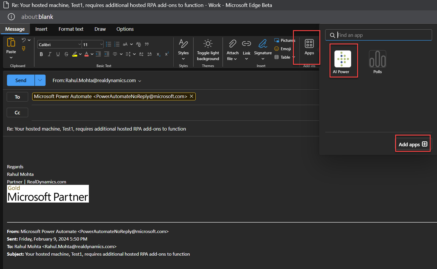This screenshot has height=269, width=437.
Task: Remove the Microsoft Power Automate recipient
Action: pyautogui.click(x=191, y=96)
